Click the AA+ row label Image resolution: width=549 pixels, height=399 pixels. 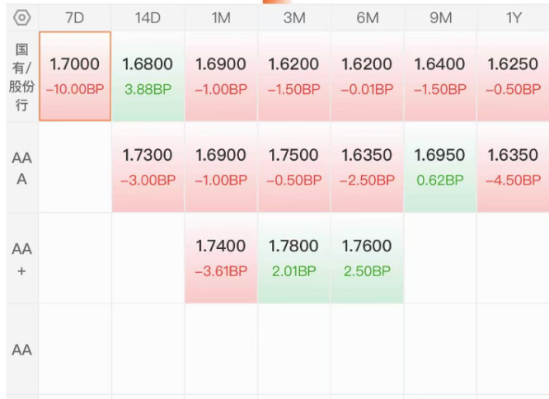click(21, 260)
